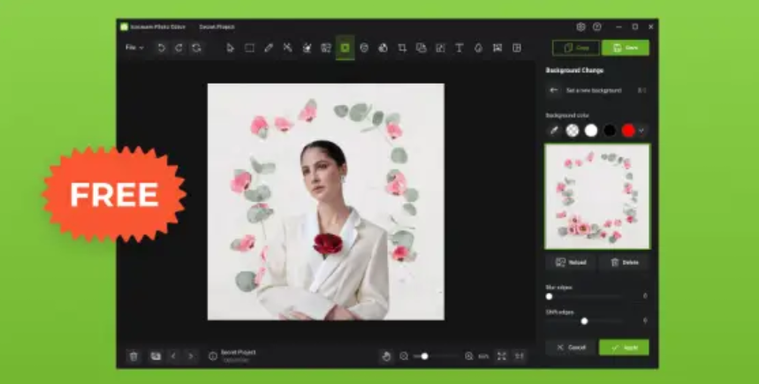
Task: Select the round face icon tool
Action: coord(364,48)
